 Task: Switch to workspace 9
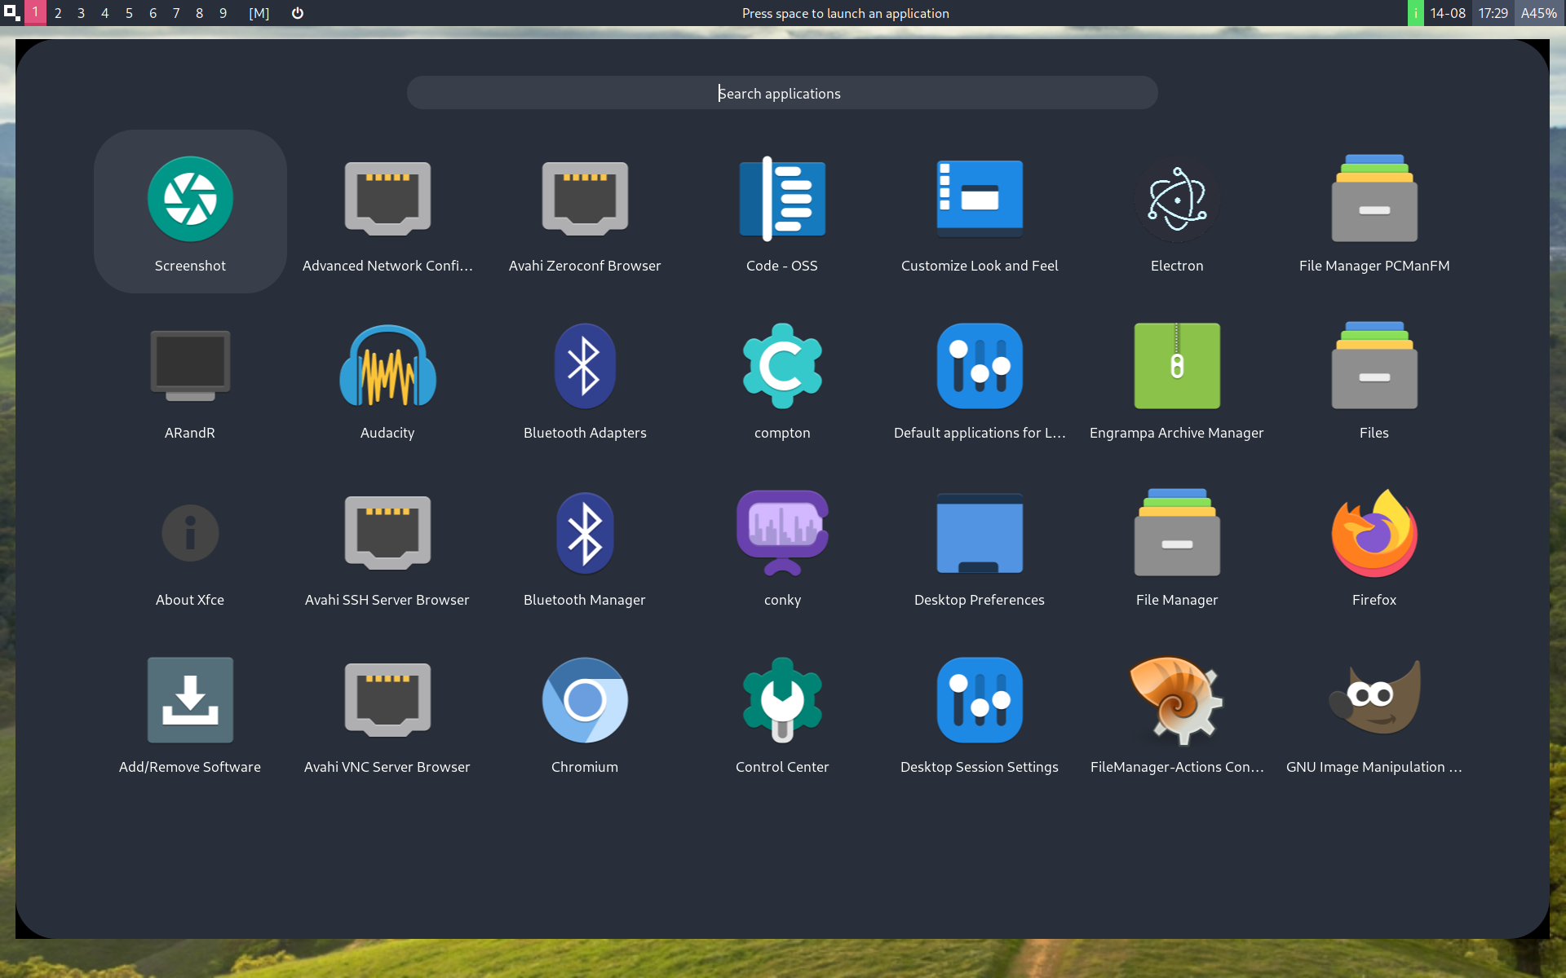(x=223, y=13)
